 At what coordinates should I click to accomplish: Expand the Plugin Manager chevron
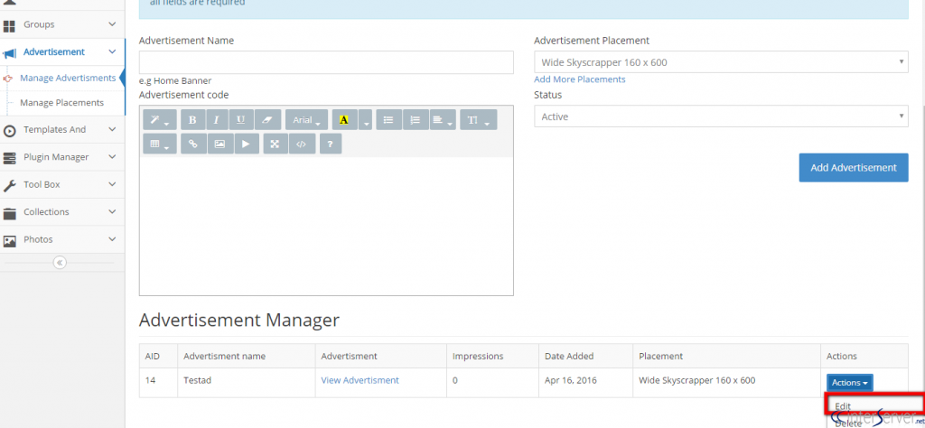113,157
